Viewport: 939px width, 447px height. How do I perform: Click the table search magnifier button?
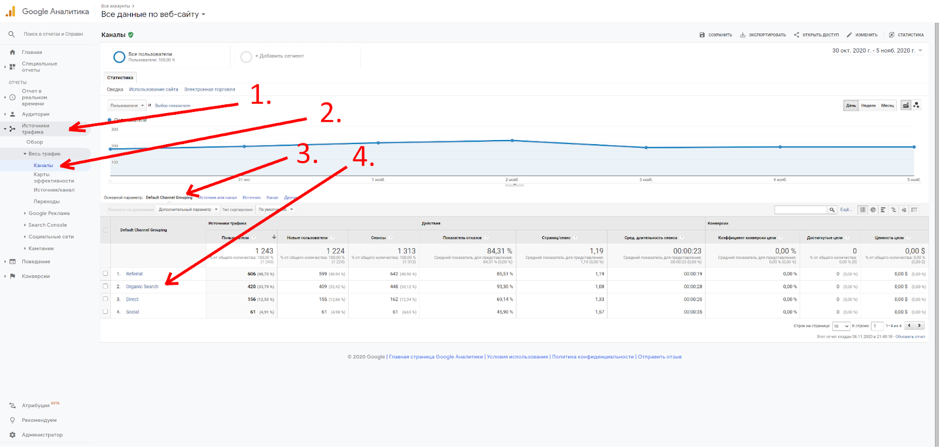click(x=832, y=210)
